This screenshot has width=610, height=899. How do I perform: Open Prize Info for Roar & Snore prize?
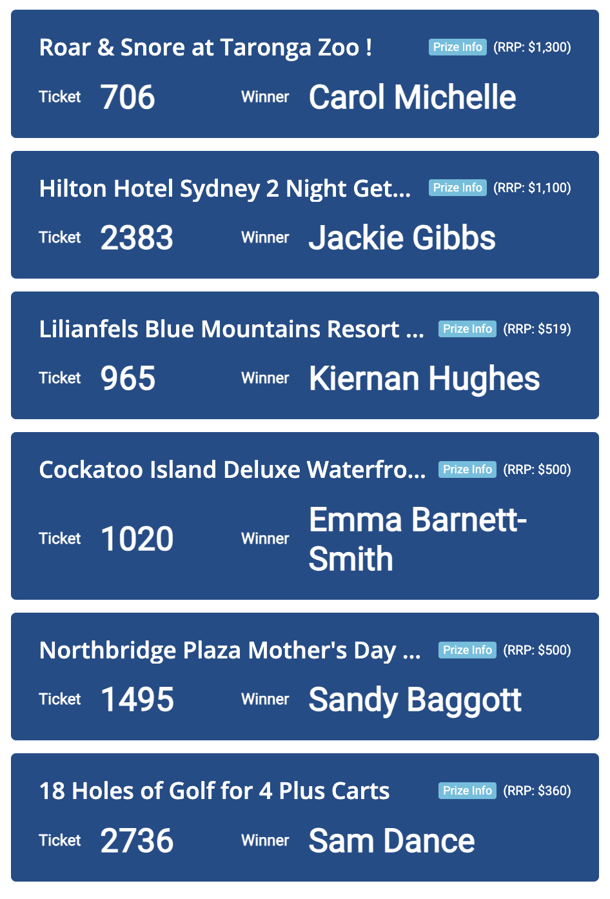(457, 47)
